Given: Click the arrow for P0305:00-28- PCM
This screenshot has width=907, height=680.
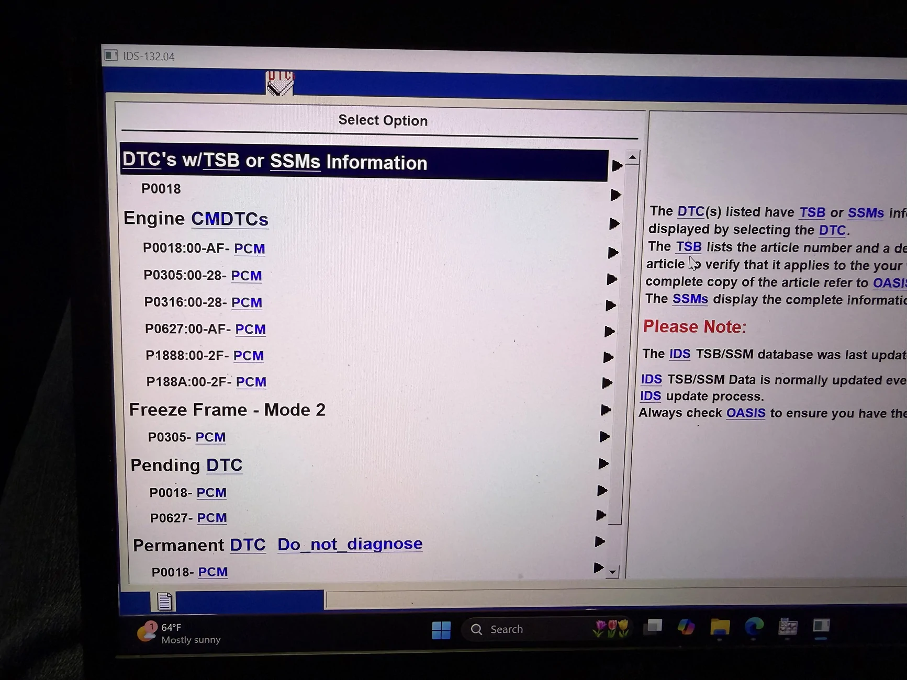Looking at the screenshot, I should pyautogui.click(x=612, y=279).
